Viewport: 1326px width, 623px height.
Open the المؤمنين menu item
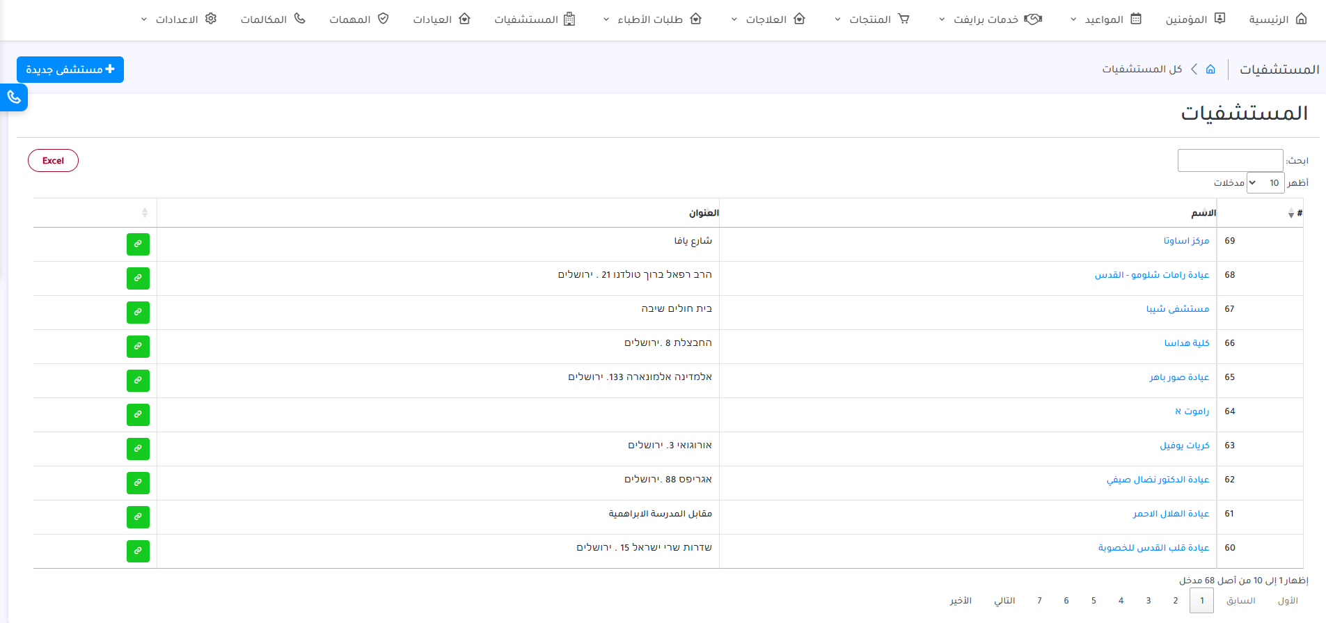[1195, 19]
